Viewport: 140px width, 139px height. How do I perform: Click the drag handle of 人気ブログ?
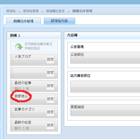[12, 60]
